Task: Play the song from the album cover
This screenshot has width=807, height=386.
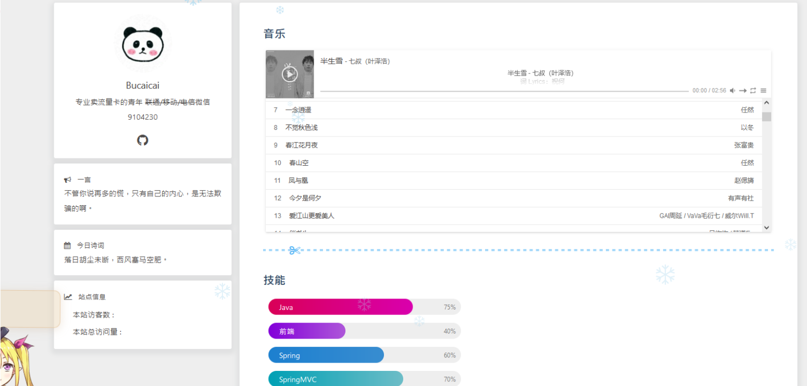Action: pos(290,74)
